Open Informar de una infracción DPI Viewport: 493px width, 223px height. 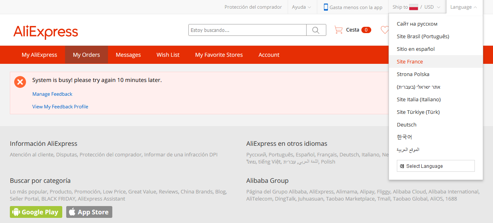(180, 154)
